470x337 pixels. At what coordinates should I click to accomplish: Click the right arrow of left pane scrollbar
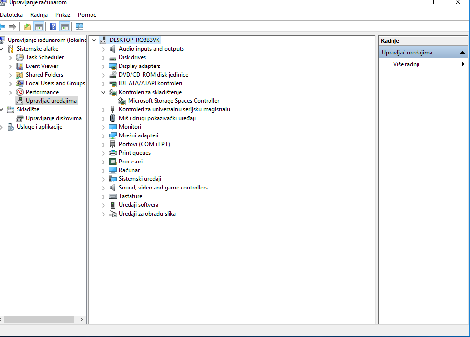click(x=81, y=319)
